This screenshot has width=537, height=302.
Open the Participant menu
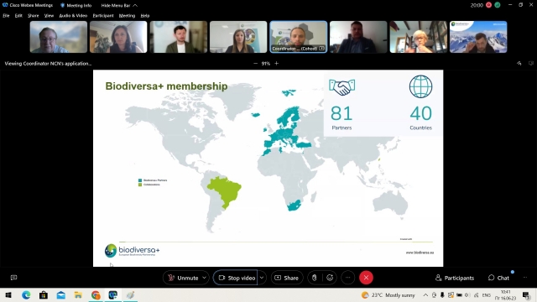(103, 15)
